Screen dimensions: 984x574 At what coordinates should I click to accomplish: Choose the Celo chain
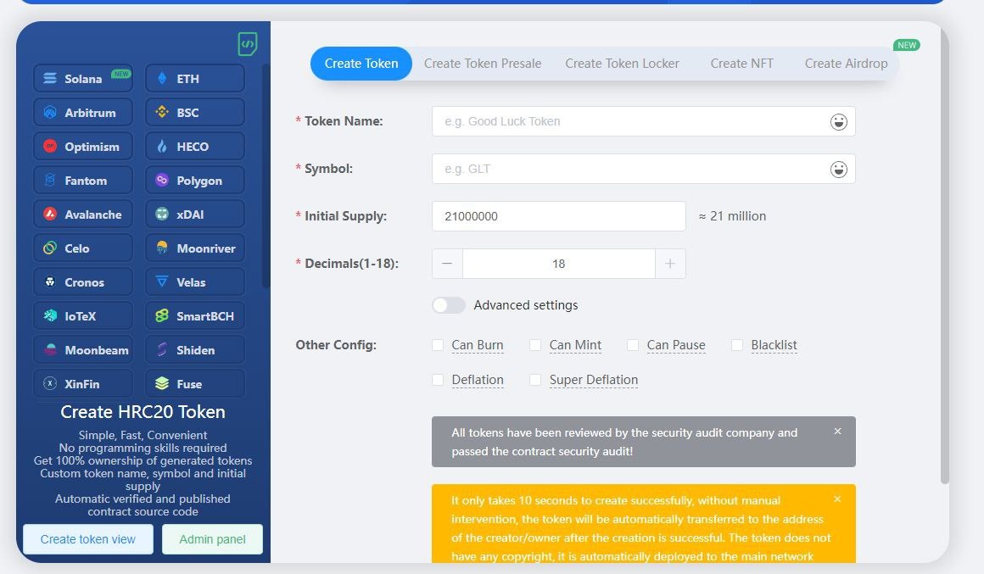pyautogui.click(x=83, y=248)
